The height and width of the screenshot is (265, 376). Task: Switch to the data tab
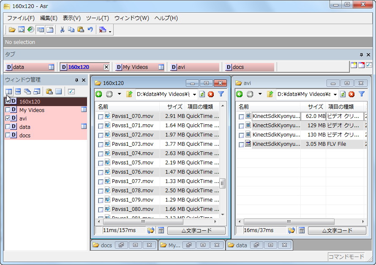tap(30, 67)
